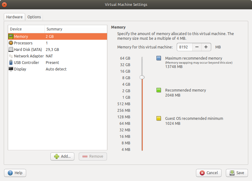Click the Add button to add hardware
Viewport: 252px width, 181px height.
[62, 156]
